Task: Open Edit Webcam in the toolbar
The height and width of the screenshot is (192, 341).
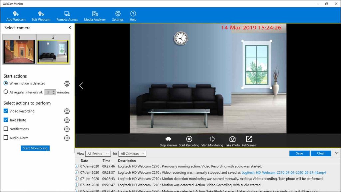Action: [41, 16]
